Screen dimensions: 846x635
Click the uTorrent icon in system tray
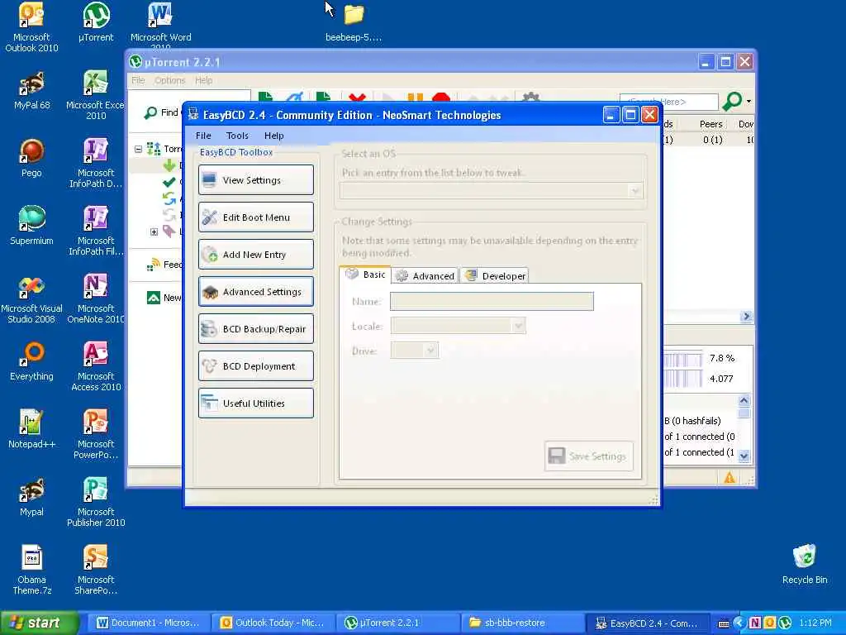click(x=785, y=623)
